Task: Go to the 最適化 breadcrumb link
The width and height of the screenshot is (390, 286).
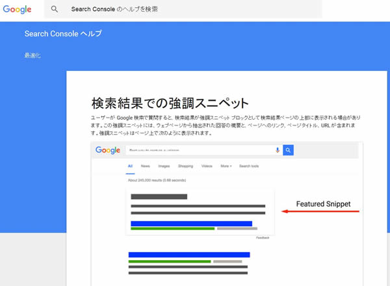Action: (x=32, y=56)
